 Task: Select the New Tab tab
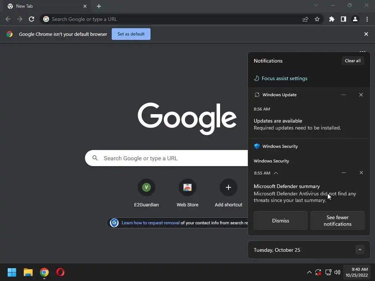[47, 7]
